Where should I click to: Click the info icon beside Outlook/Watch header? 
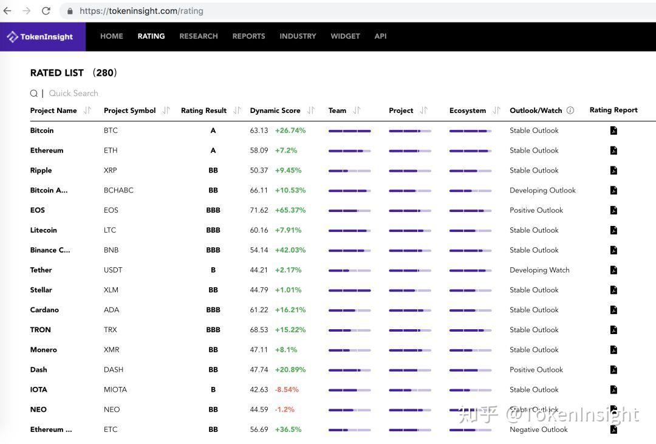click(570, 110)
